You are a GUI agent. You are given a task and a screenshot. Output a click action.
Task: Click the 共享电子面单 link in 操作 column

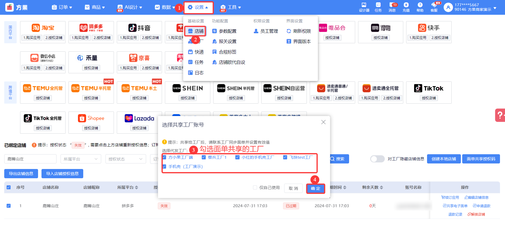(455, 206)
